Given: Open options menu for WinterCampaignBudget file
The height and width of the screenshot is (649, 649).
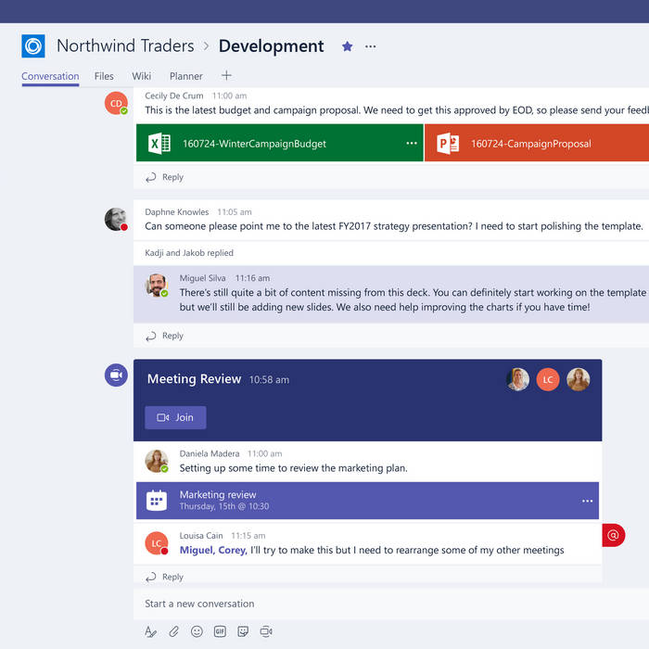Looking at the screenshot, I should (412, 144).
